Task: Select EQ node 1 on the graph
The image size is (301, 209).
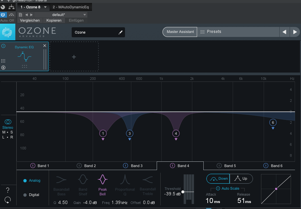Action: [x=103, y=133]
